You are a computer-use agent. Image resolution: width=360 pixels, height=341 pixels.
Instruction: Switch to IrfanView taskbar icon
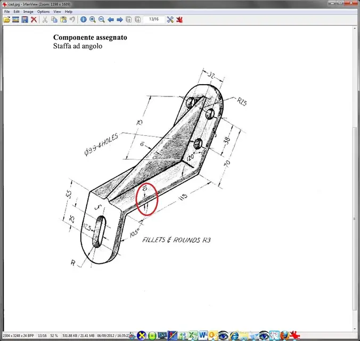point(295,336)
